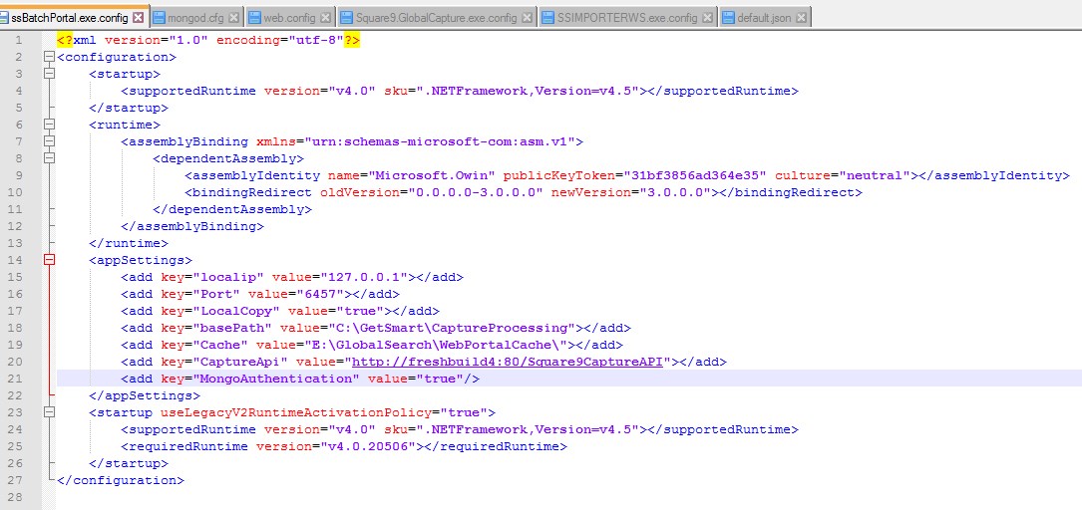
Task: Collapse the configuration node fold marker
Action: tap(49, 58)
